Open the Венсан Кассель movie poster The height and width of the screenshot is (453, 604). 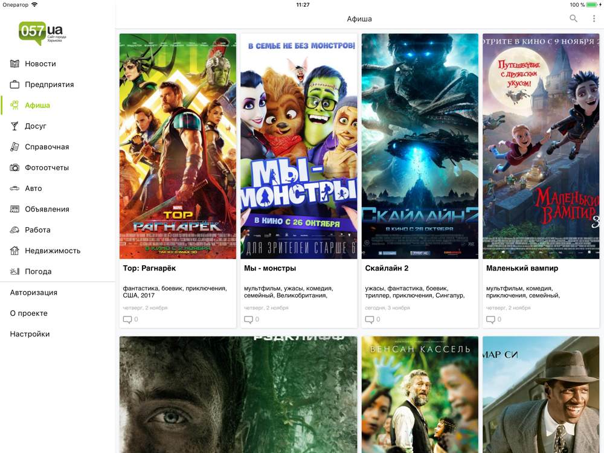click(x=420, y=394)
